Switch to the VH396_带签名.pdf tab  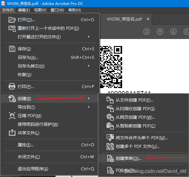click(x=124, y=19)
